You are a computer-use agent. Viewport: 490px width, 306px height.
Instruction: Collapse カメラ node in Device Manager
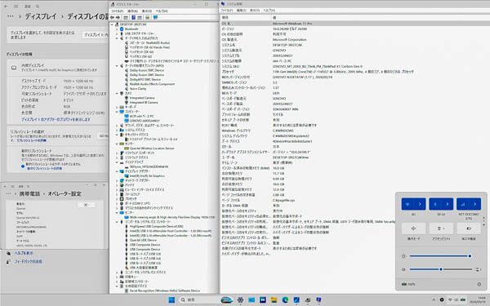(x=117, y=93)
